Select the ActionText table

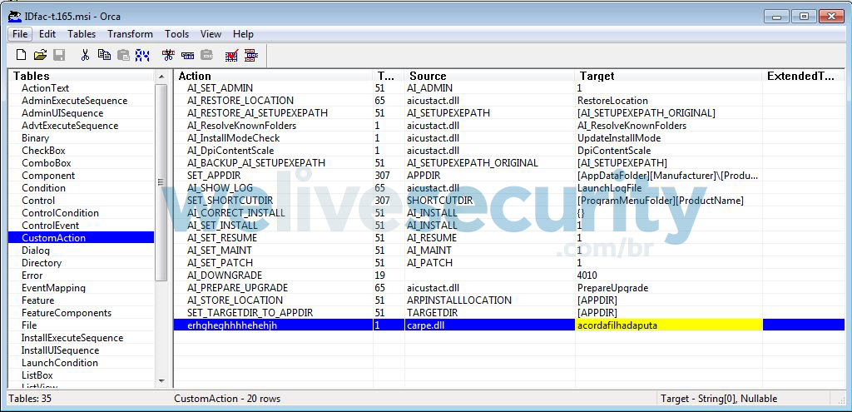coord(46,88)
